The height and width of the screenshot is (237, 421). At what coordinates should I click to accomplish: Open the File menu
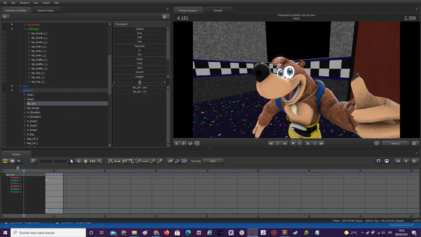click(5, 3)
